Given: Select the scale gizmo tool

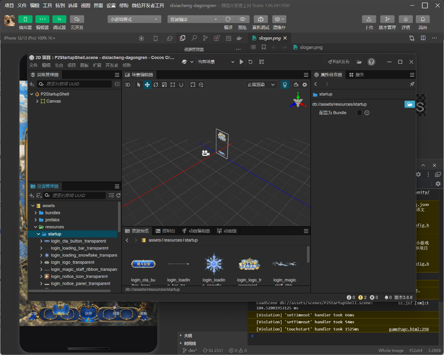Looking at the screenshot, I should tap(164, 85).
